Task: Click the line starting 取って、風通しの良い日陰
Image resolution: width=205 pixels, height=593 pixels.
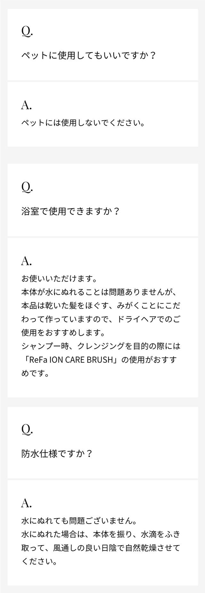Action: point(101,548)
